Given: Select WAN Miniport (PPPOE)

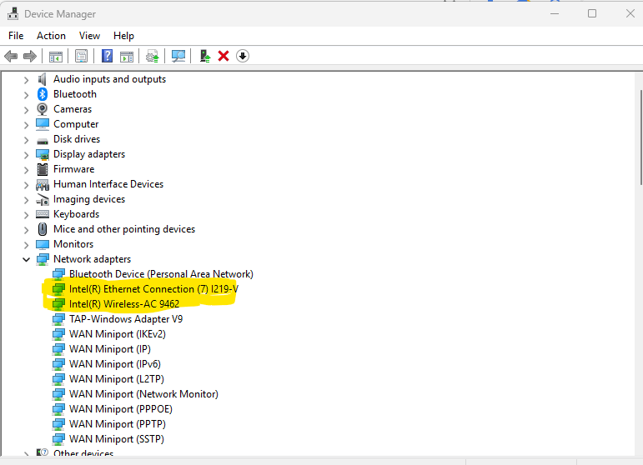Looking at the screenshot, I should pos(121,409).
